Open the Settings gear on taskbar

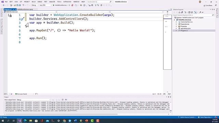(x=59, y=121)
